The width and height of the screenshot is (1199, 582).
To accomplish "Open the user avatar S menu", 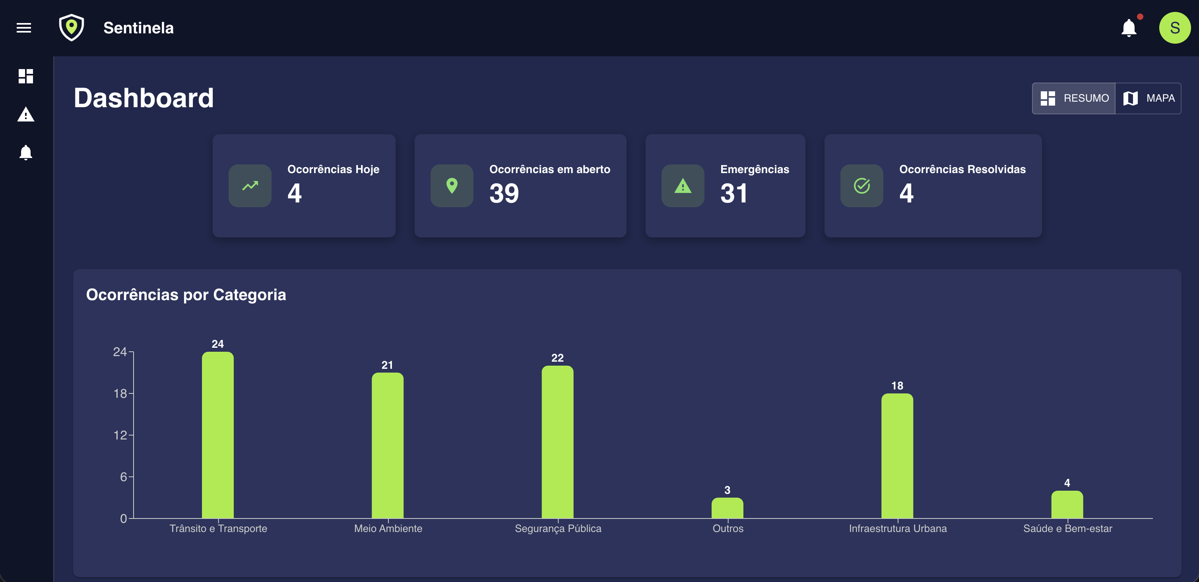I will point(1174,28).
